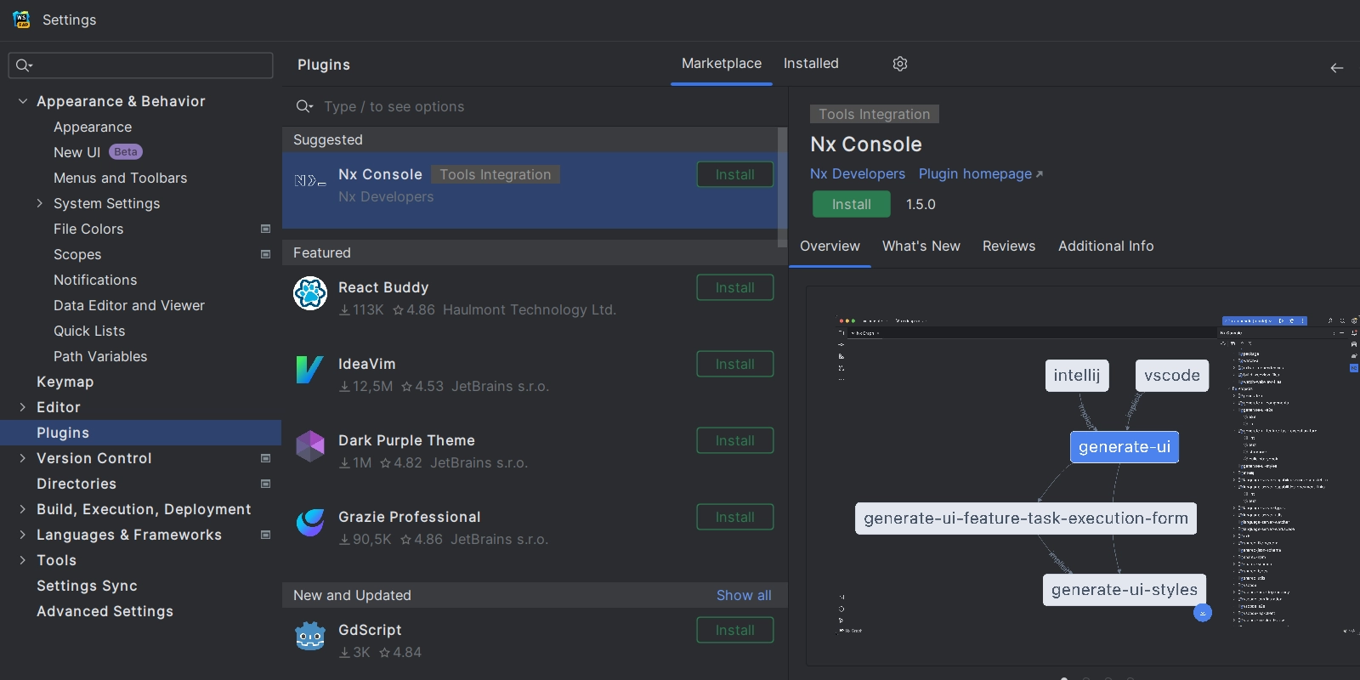Select Quick Lists settings
The height and width of the screenshot is (680, 1360).
[x=89, y=331]
